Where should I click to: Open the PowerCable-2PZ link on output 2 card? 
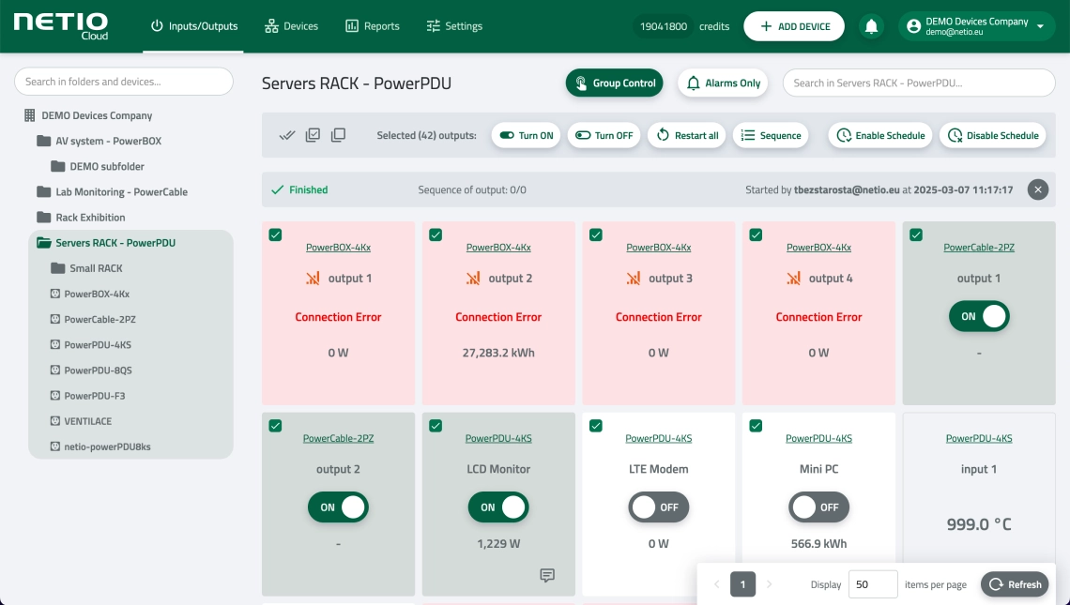click(x=338, y=438)
